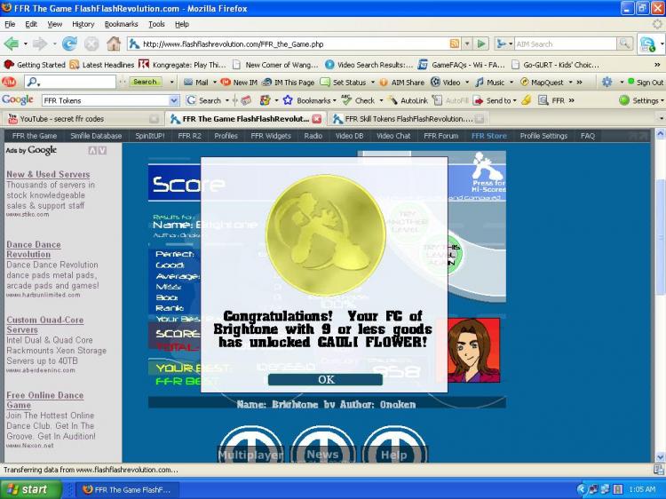Open the search engine selector dropdown
The height and width of the screenshot is (499, 666).
503,44
